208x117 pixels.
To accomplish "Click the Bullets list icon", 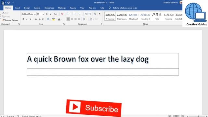I will click(x=68, y=14).
